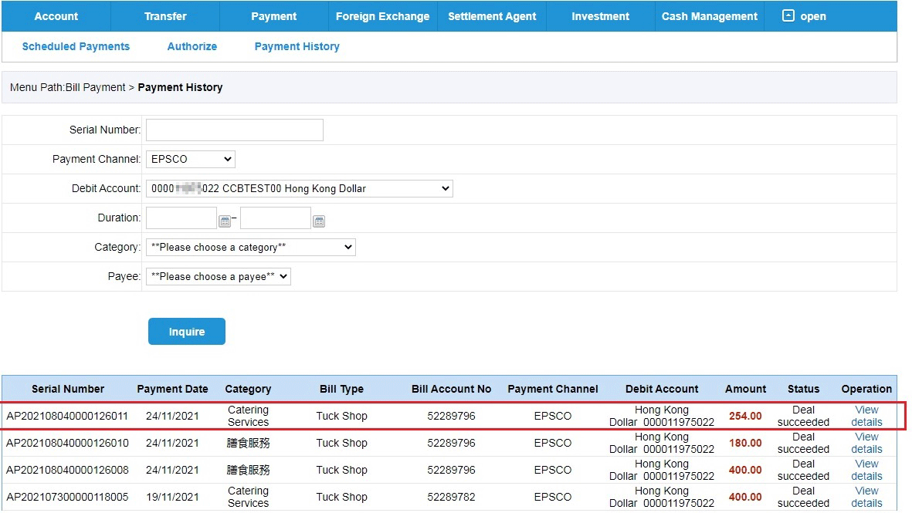This screenshot has height=513, width=912.
Task: Select serial number AP202107300000118005
Action: [x=67, y=497]
